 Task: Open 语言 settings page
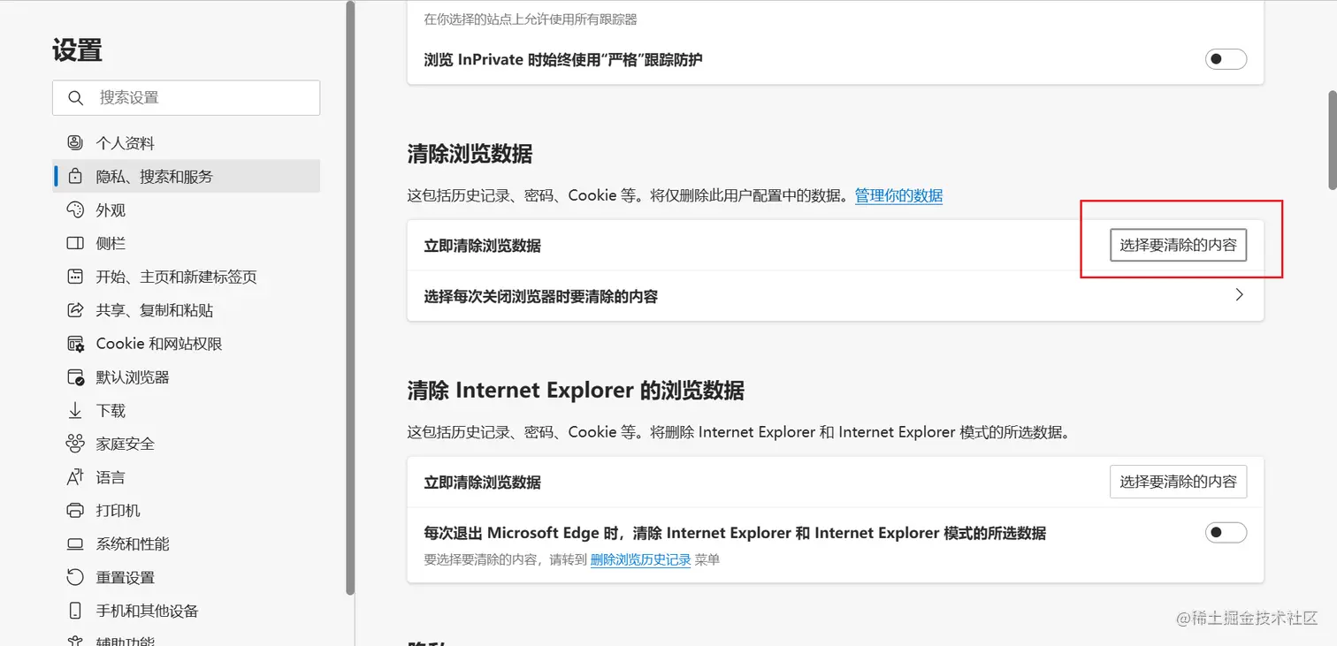tap(187, 477)
